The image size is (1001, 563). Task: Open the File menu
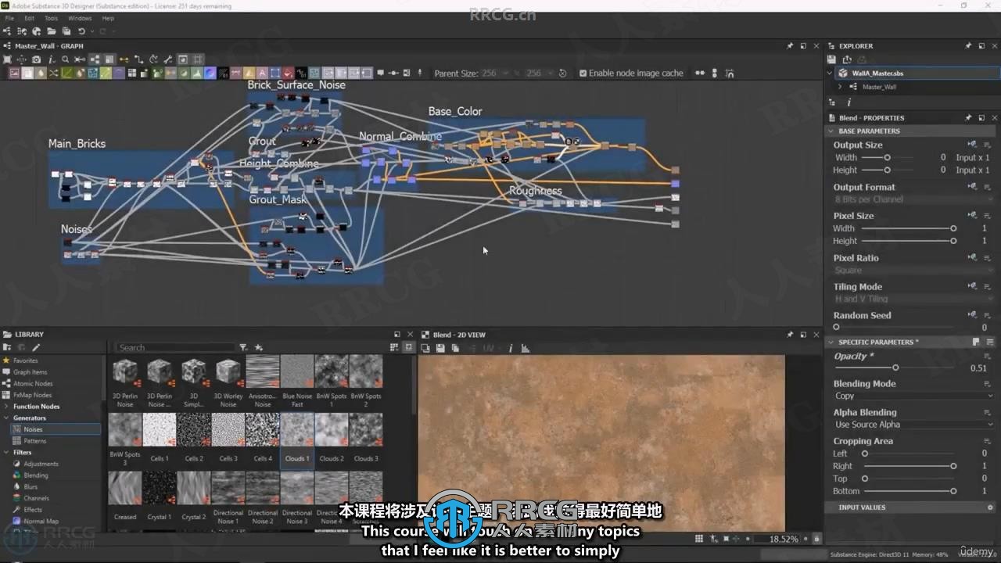[x=9, y=18]
